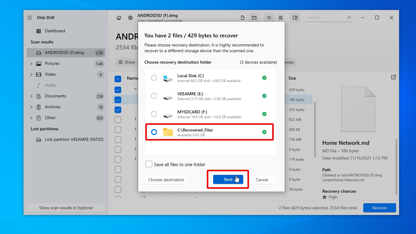
Task: Collapse the 429 bytes folder row
Action: 135,89
